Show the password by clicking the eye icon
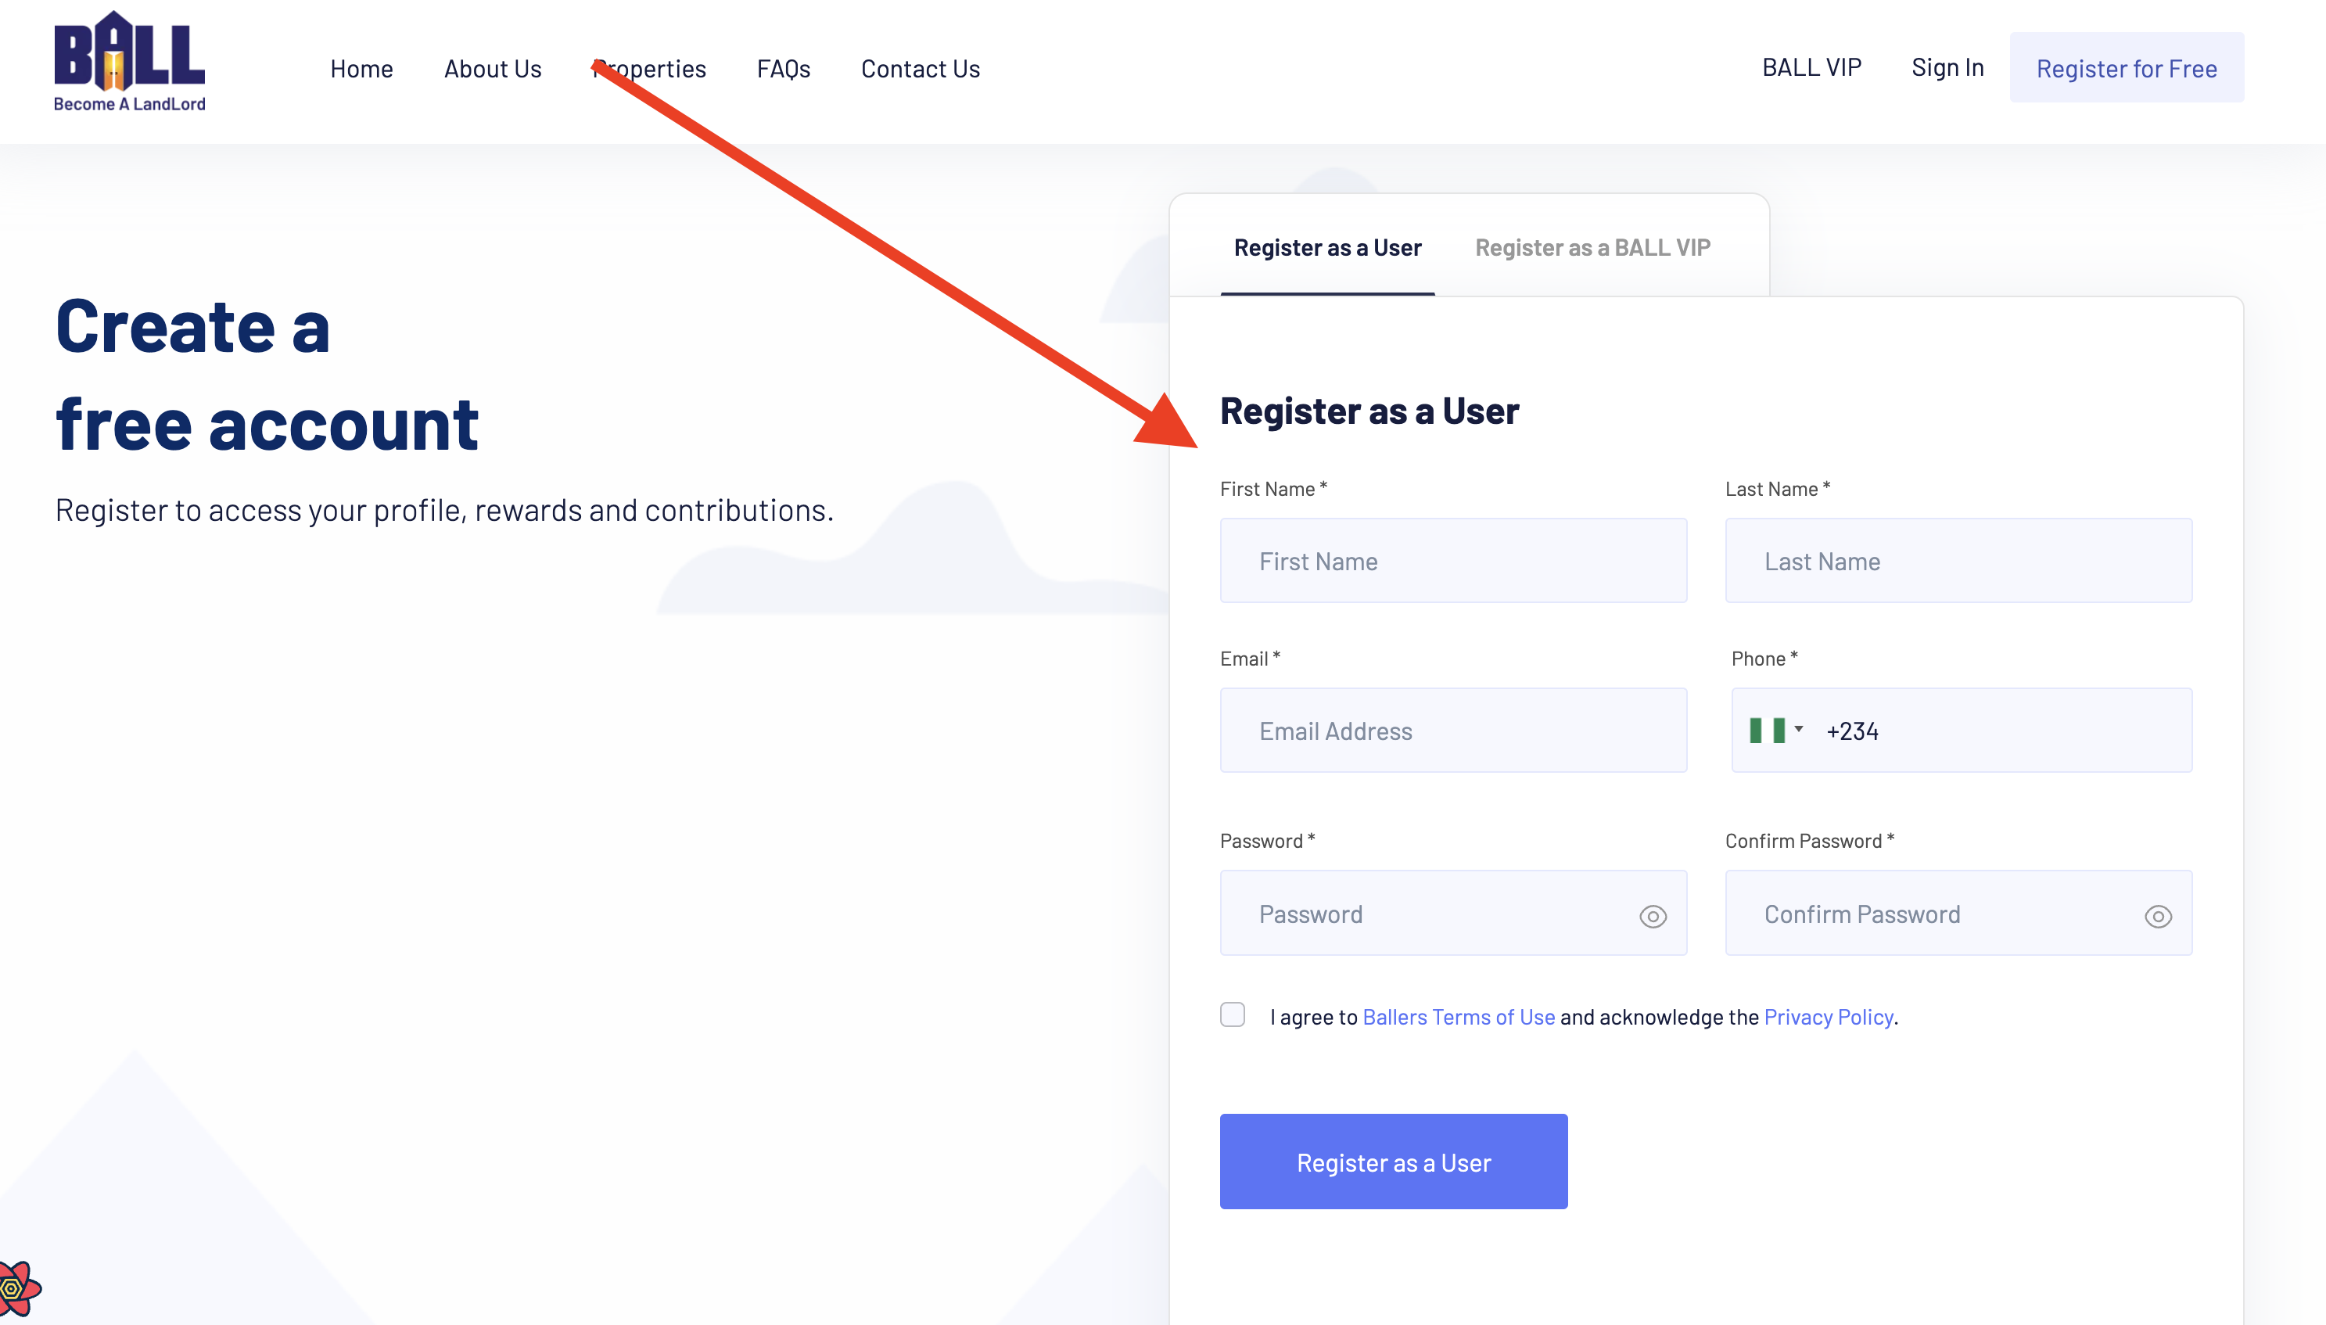The height and width of the screenshot is (1325, 2326). 1652,915
